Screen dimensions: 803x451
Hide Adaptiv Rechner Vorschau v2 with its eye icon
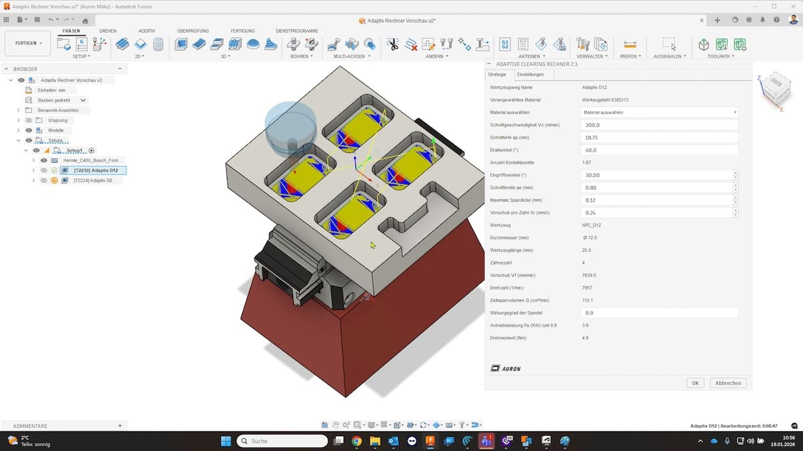pos(21,80)
